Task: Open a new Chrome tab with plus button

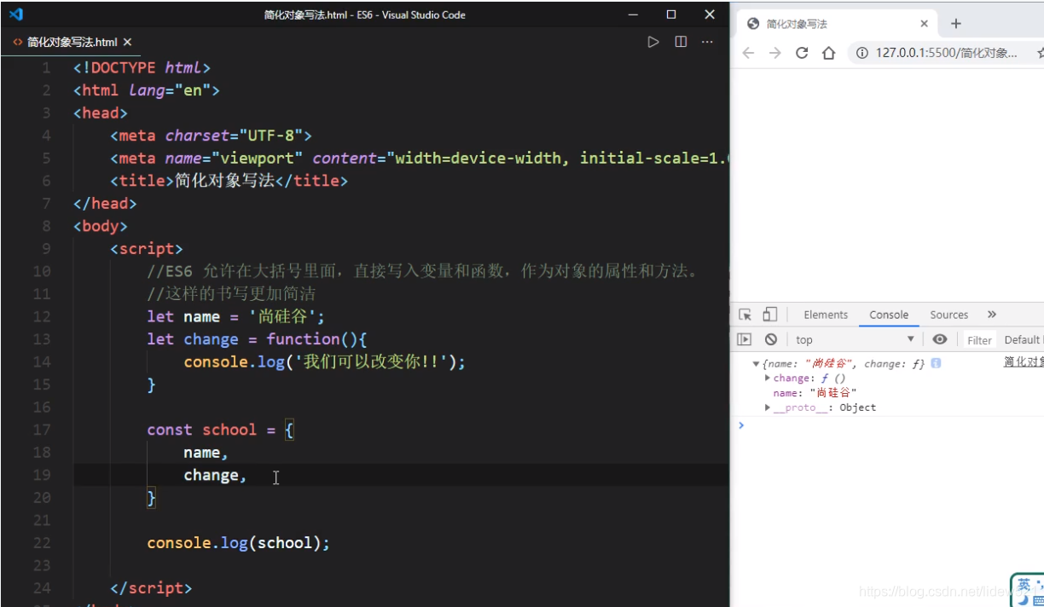Action: (x=956, y=24)
